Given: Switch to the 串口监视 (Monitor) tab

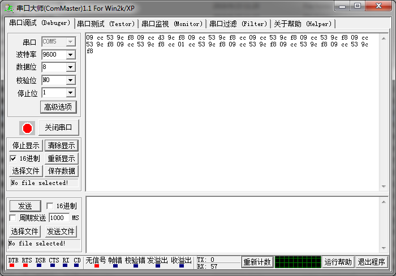Looking at the screenshot, I should pos(172,24).
